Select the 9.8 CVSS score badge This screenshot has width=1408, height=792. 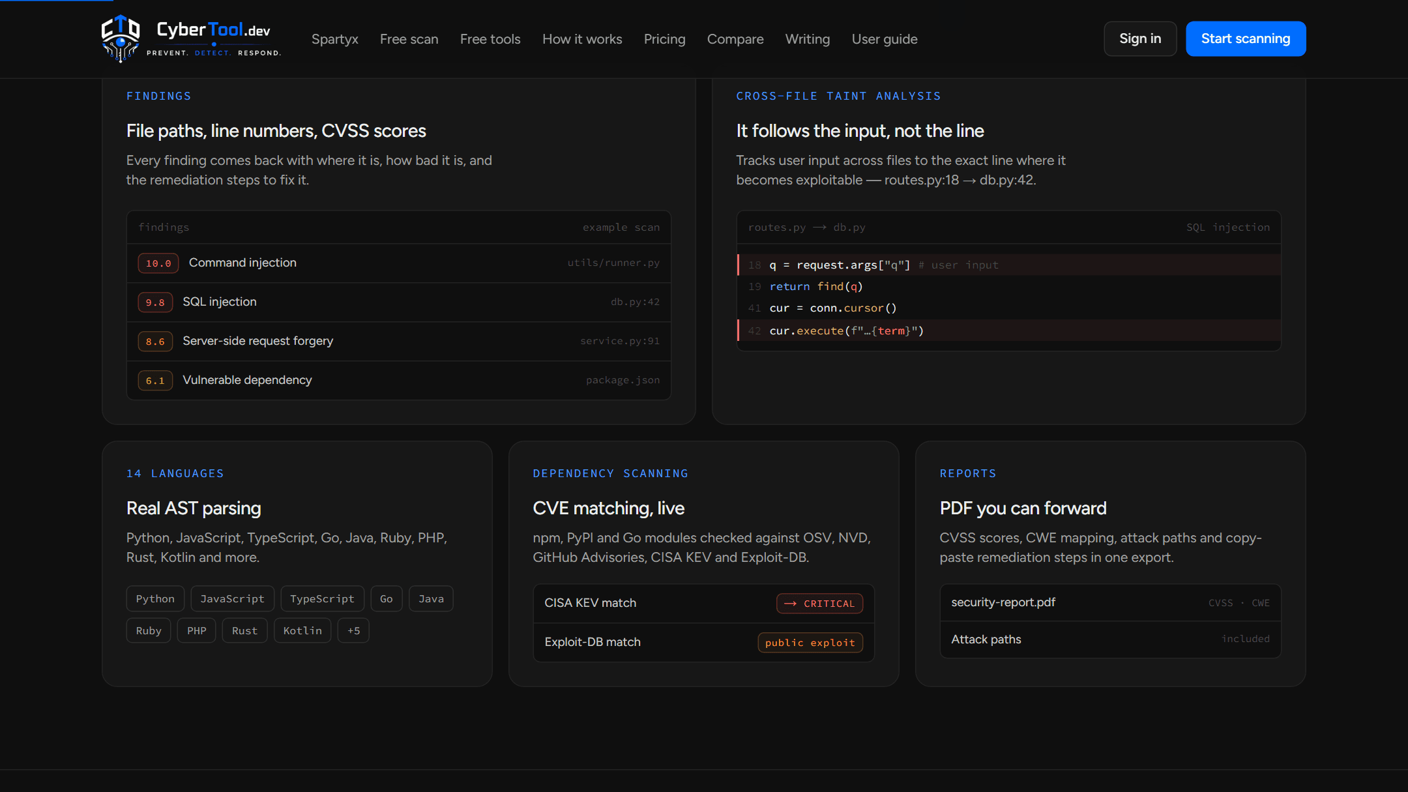point(155,302)
